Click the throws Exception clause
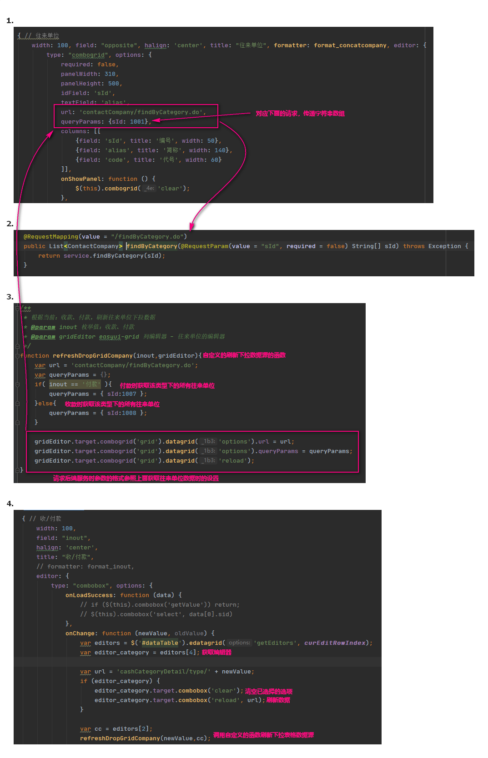488x758 pixels. point(432,246)
